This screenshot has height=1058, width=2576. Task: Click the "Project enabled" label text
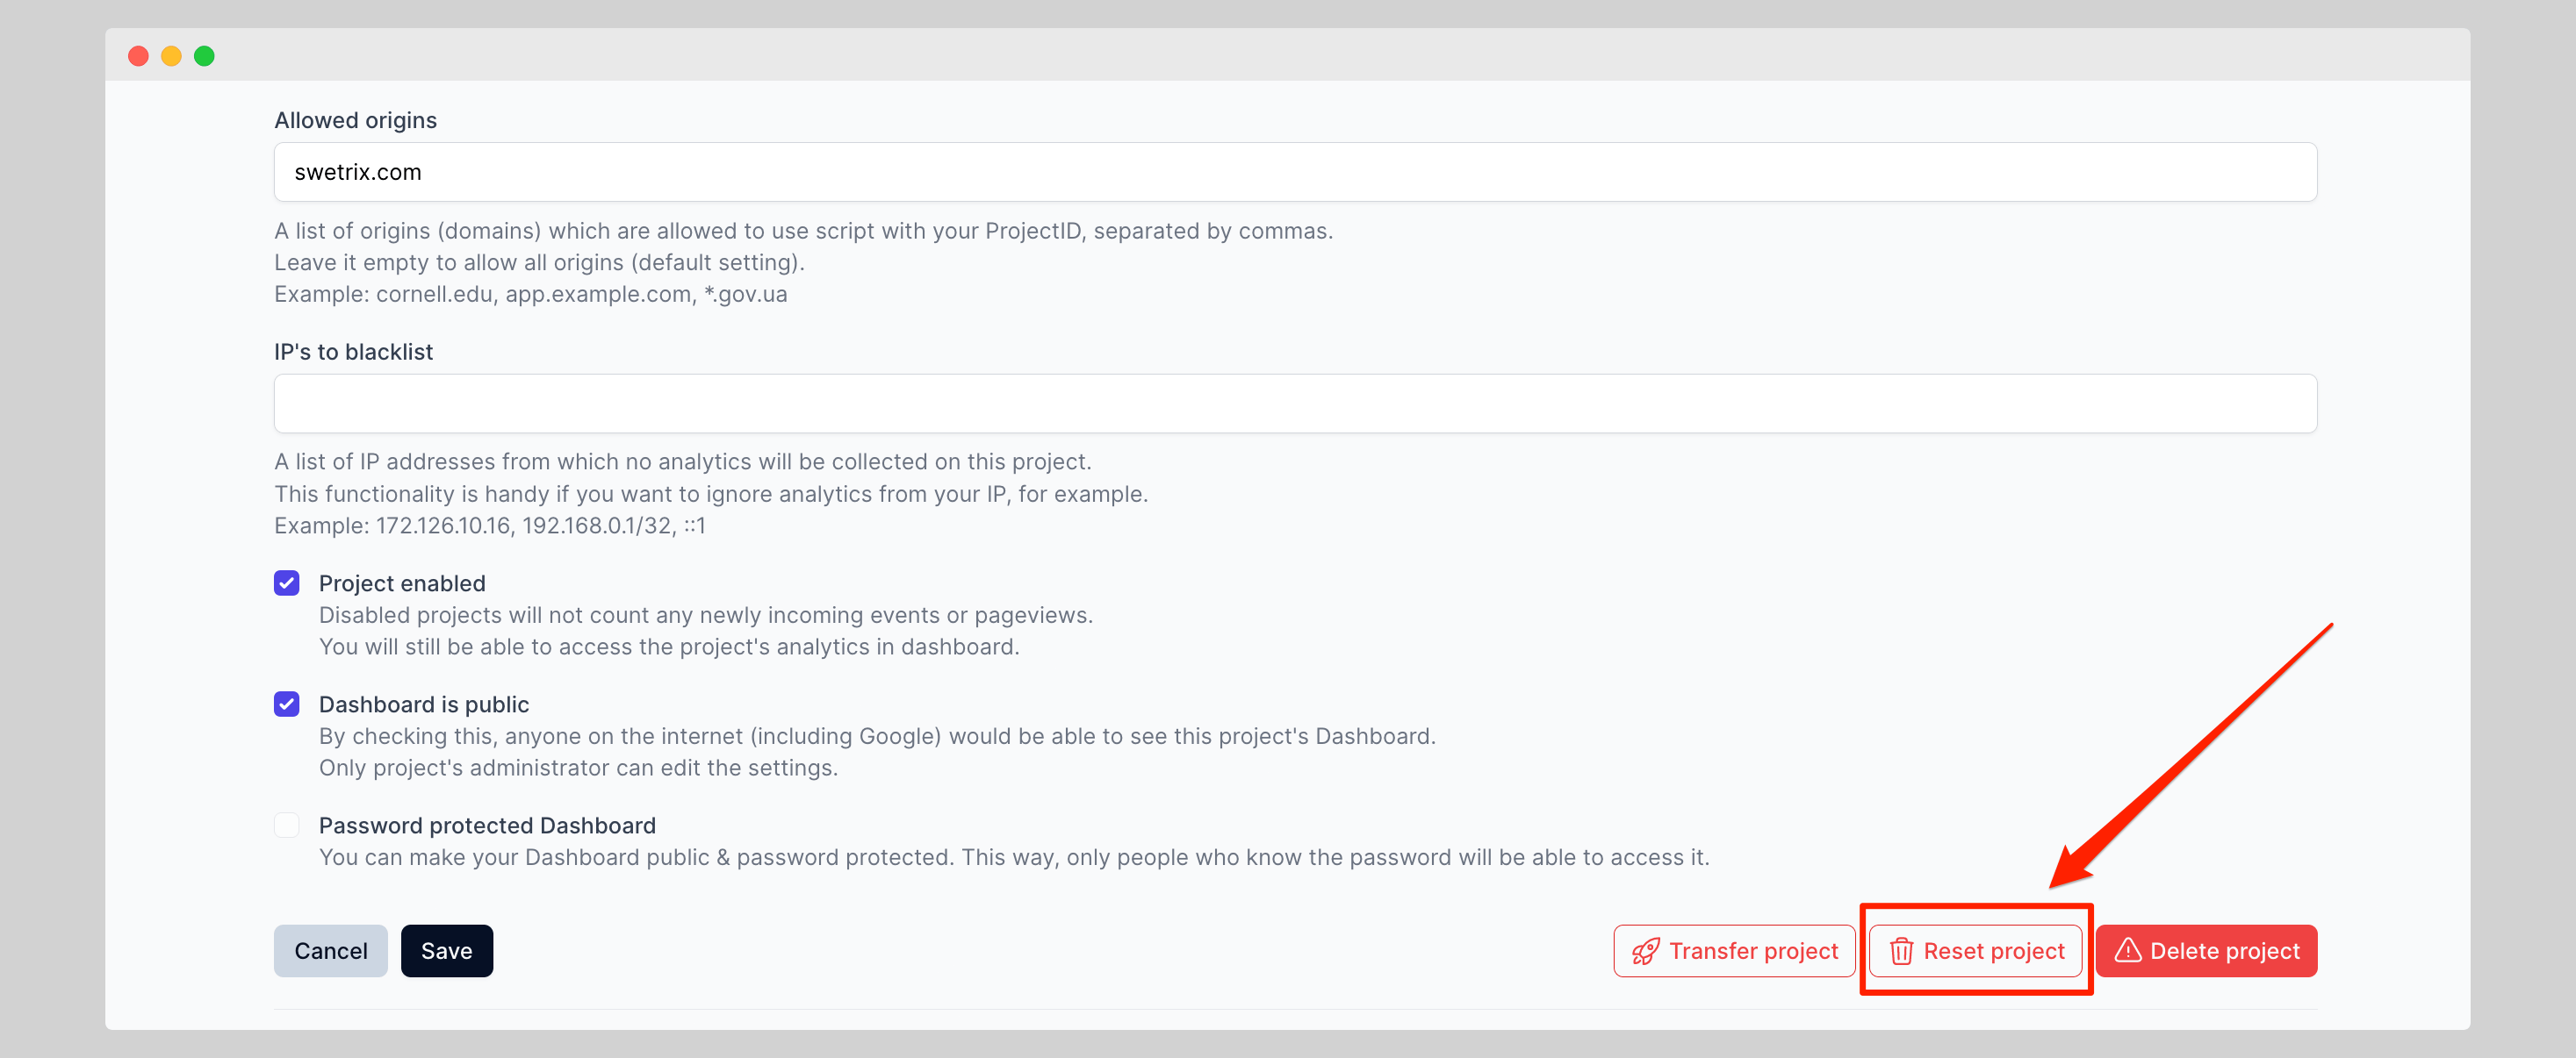point(402,583)
